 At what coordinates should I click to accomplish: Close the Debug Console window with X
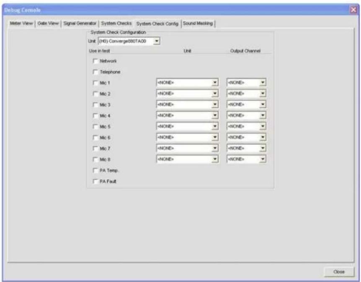pyautogui.click(x=353, y=10)
